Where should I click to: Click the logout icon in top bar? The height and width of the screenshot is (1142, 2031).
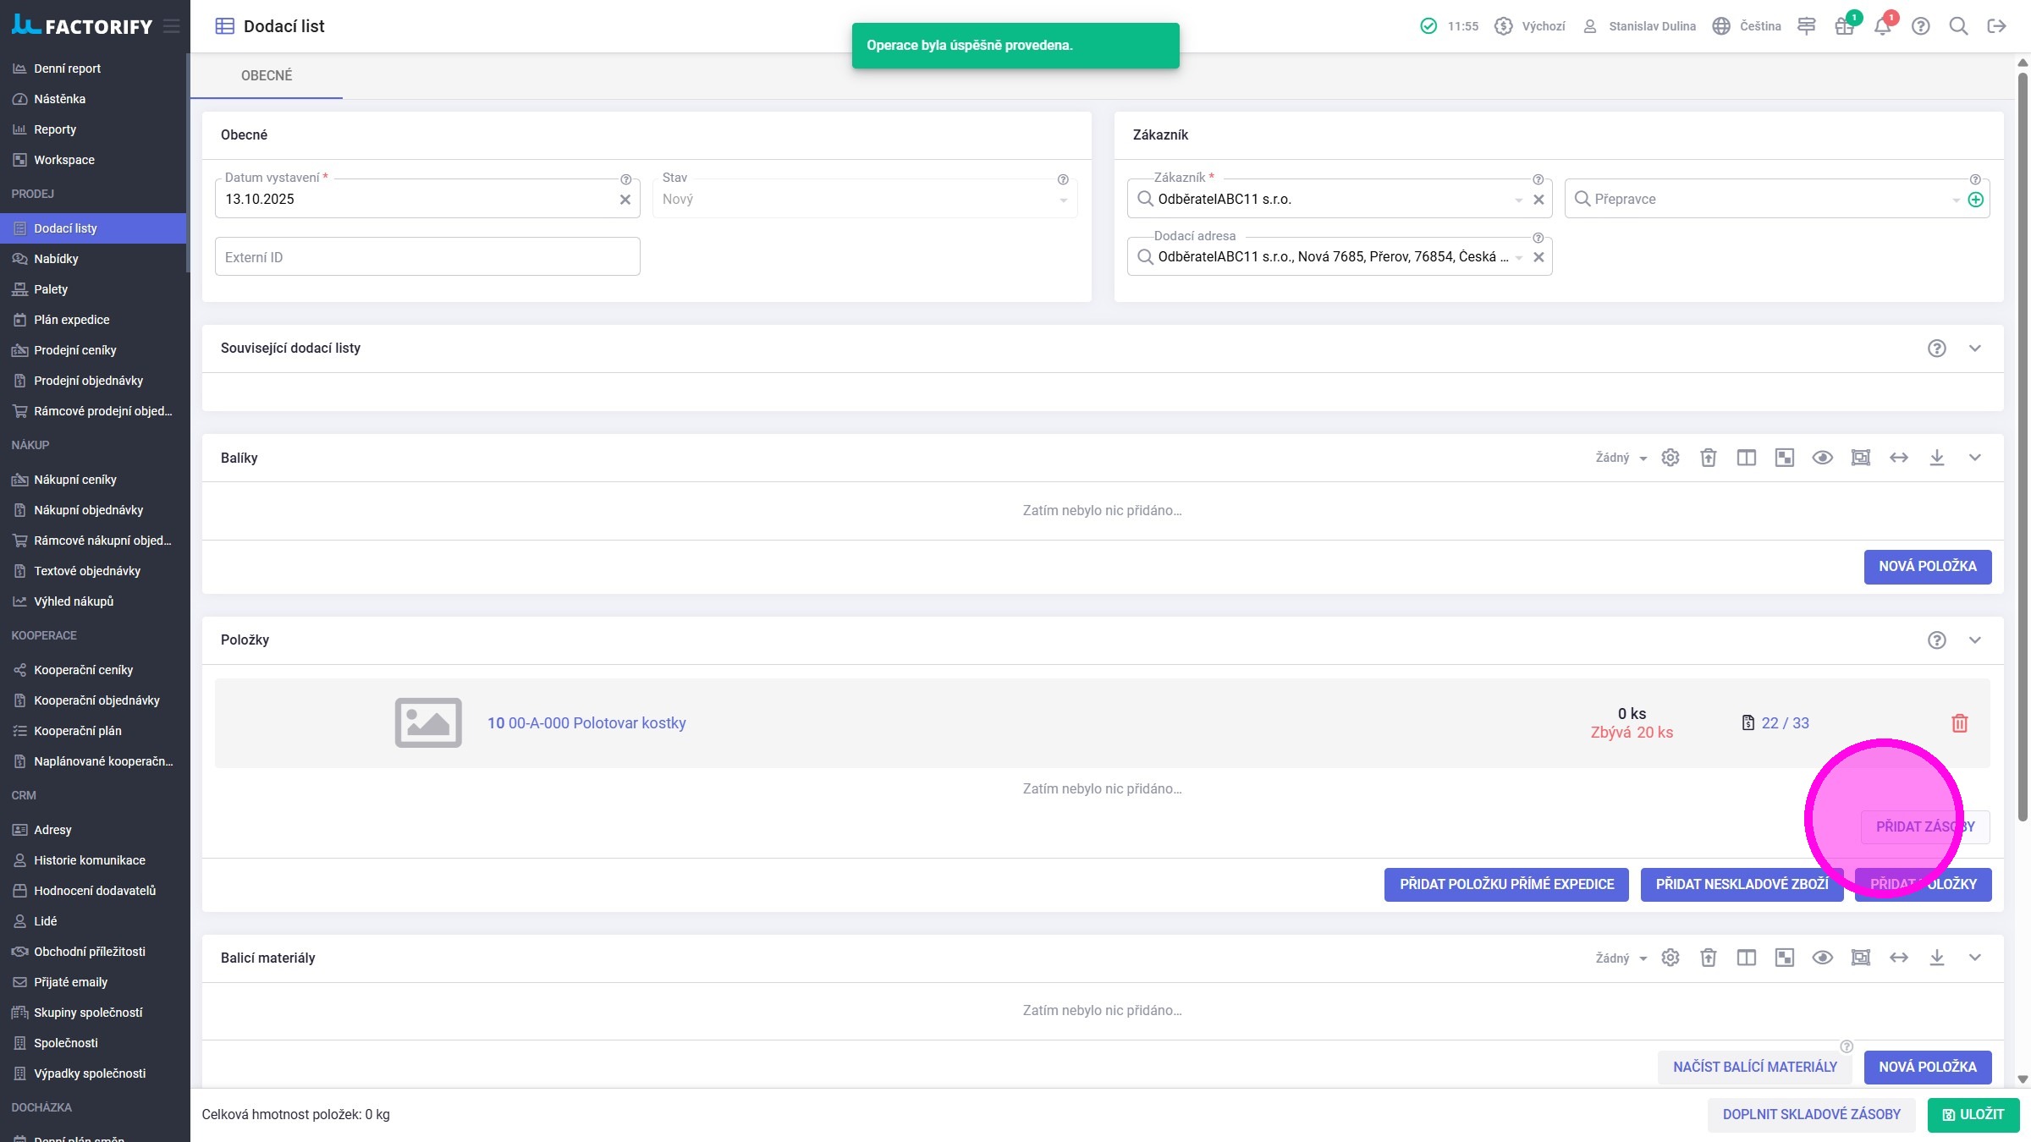[1996, 26]
